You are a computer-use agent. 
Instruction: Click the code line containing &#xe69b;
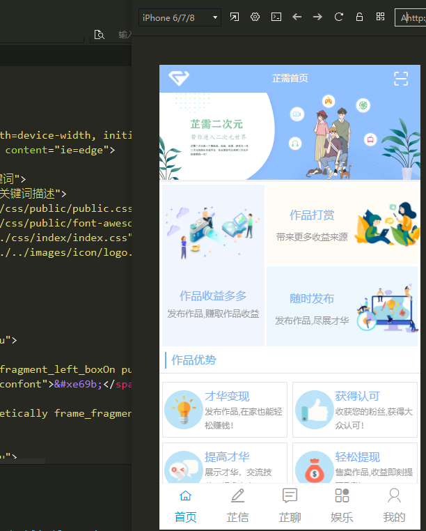click(x=66, y=384)
